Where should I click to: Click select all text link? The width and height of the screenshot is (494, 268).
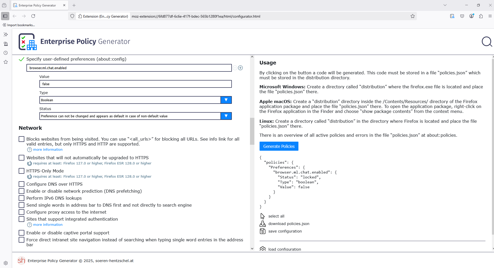(276, 216)
